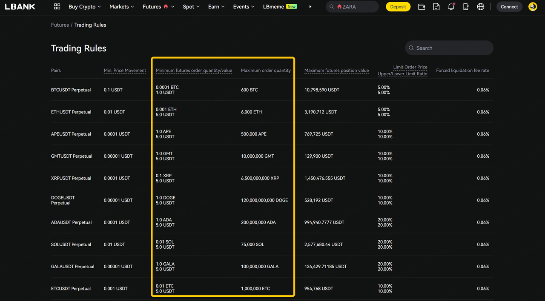Expand the Markets dropdown
This screenshot has width=545, height=301.
click(121, 7)
